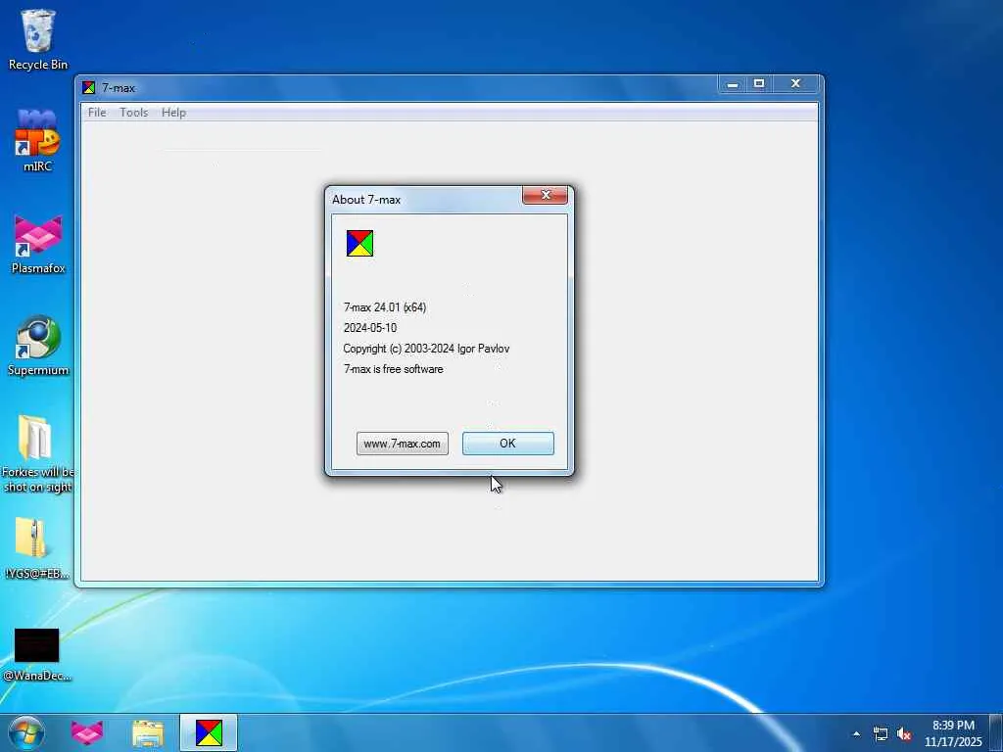The width and height of the screenshot is (1003, 752).
Task: Open the File menu in 7-max
Action: tap(97, 113)
